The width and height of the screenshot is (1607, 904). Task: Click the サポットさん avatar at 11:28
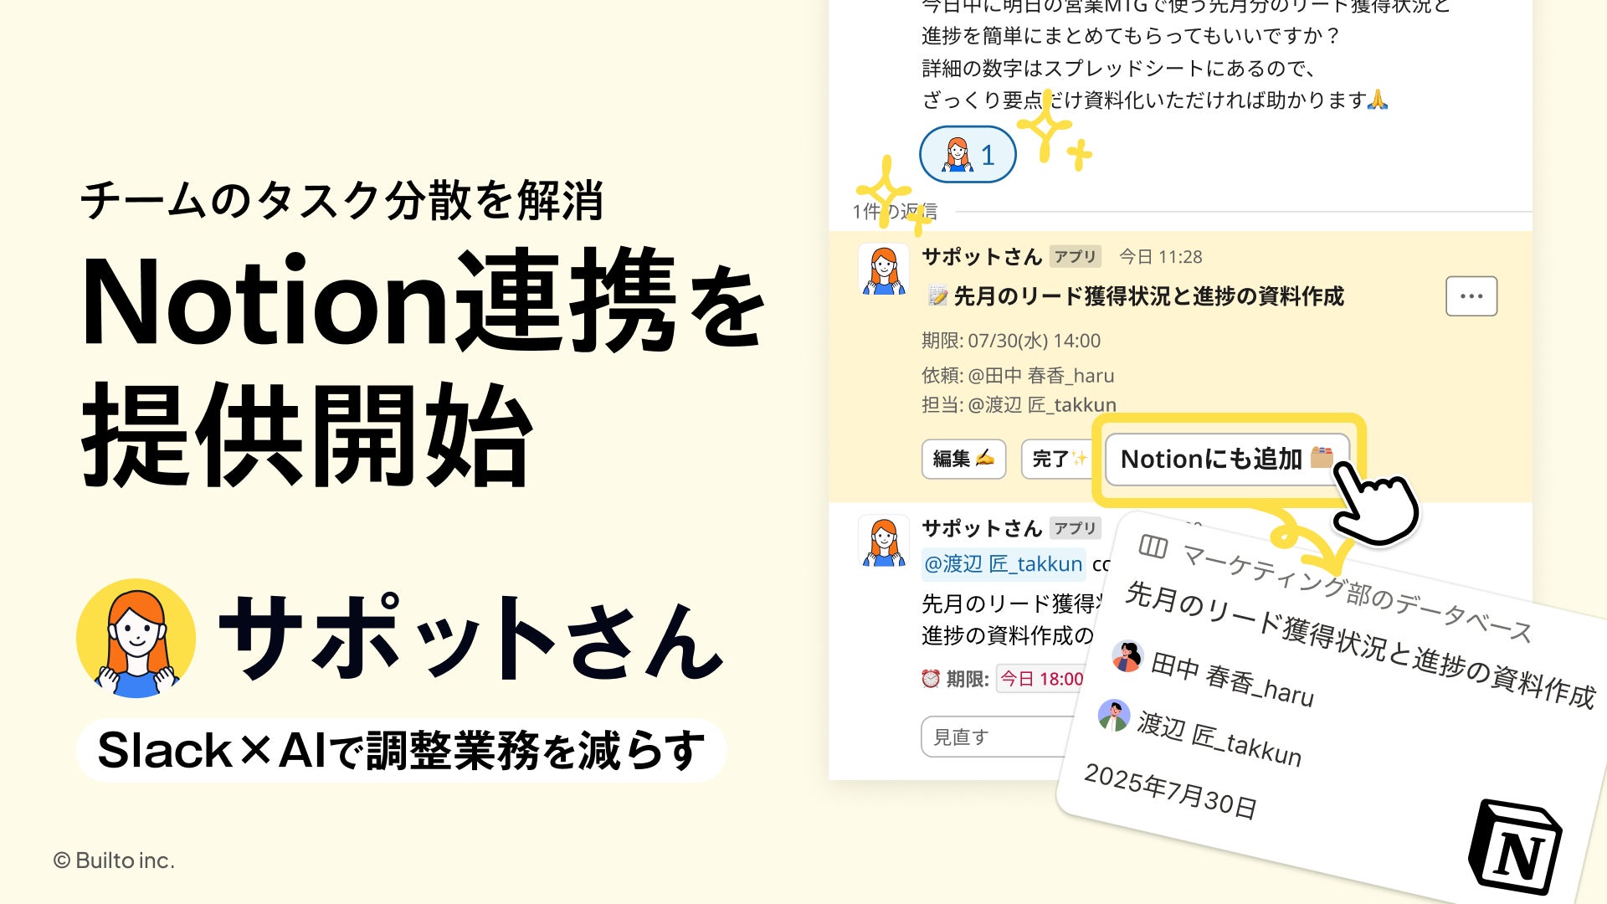pos(884,270)
